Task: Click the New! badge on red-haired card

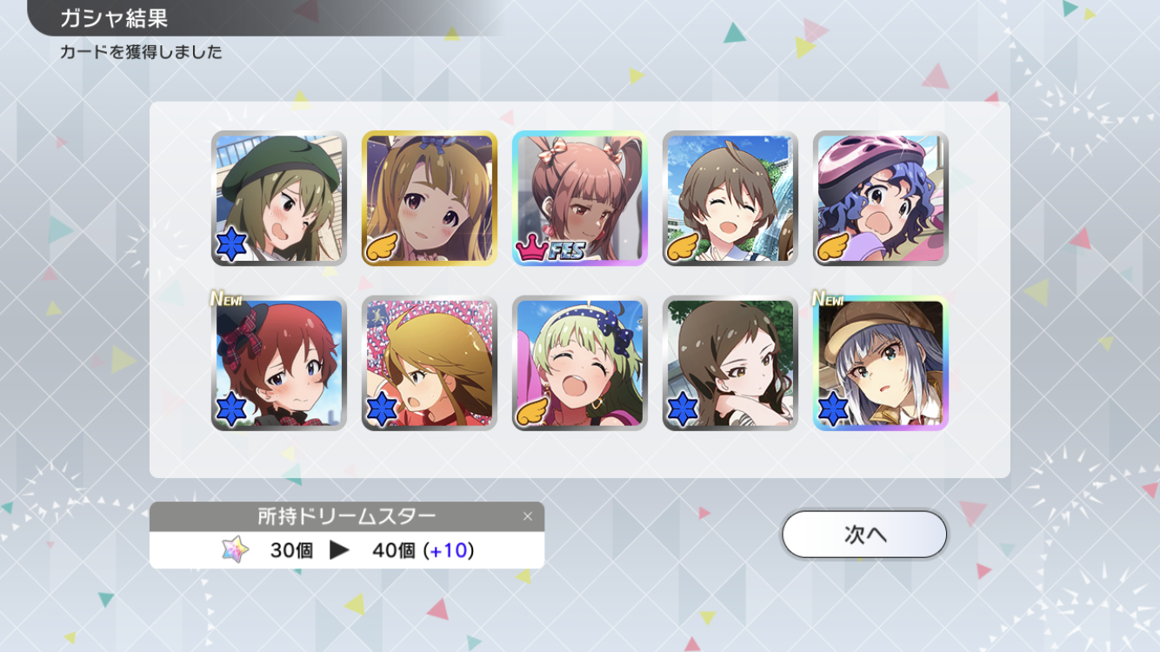Action: (x=226, y=298)
